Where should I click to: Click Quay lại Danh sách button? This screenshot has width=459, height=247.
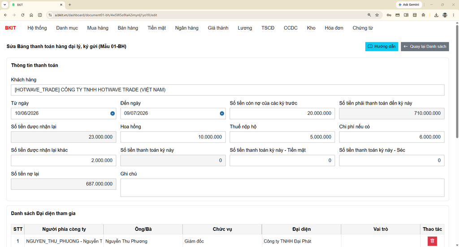(x=425, y=46)
